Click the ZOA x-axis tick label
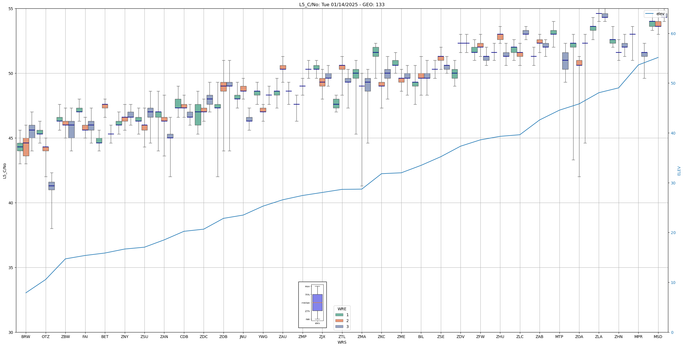 [579, 337]
